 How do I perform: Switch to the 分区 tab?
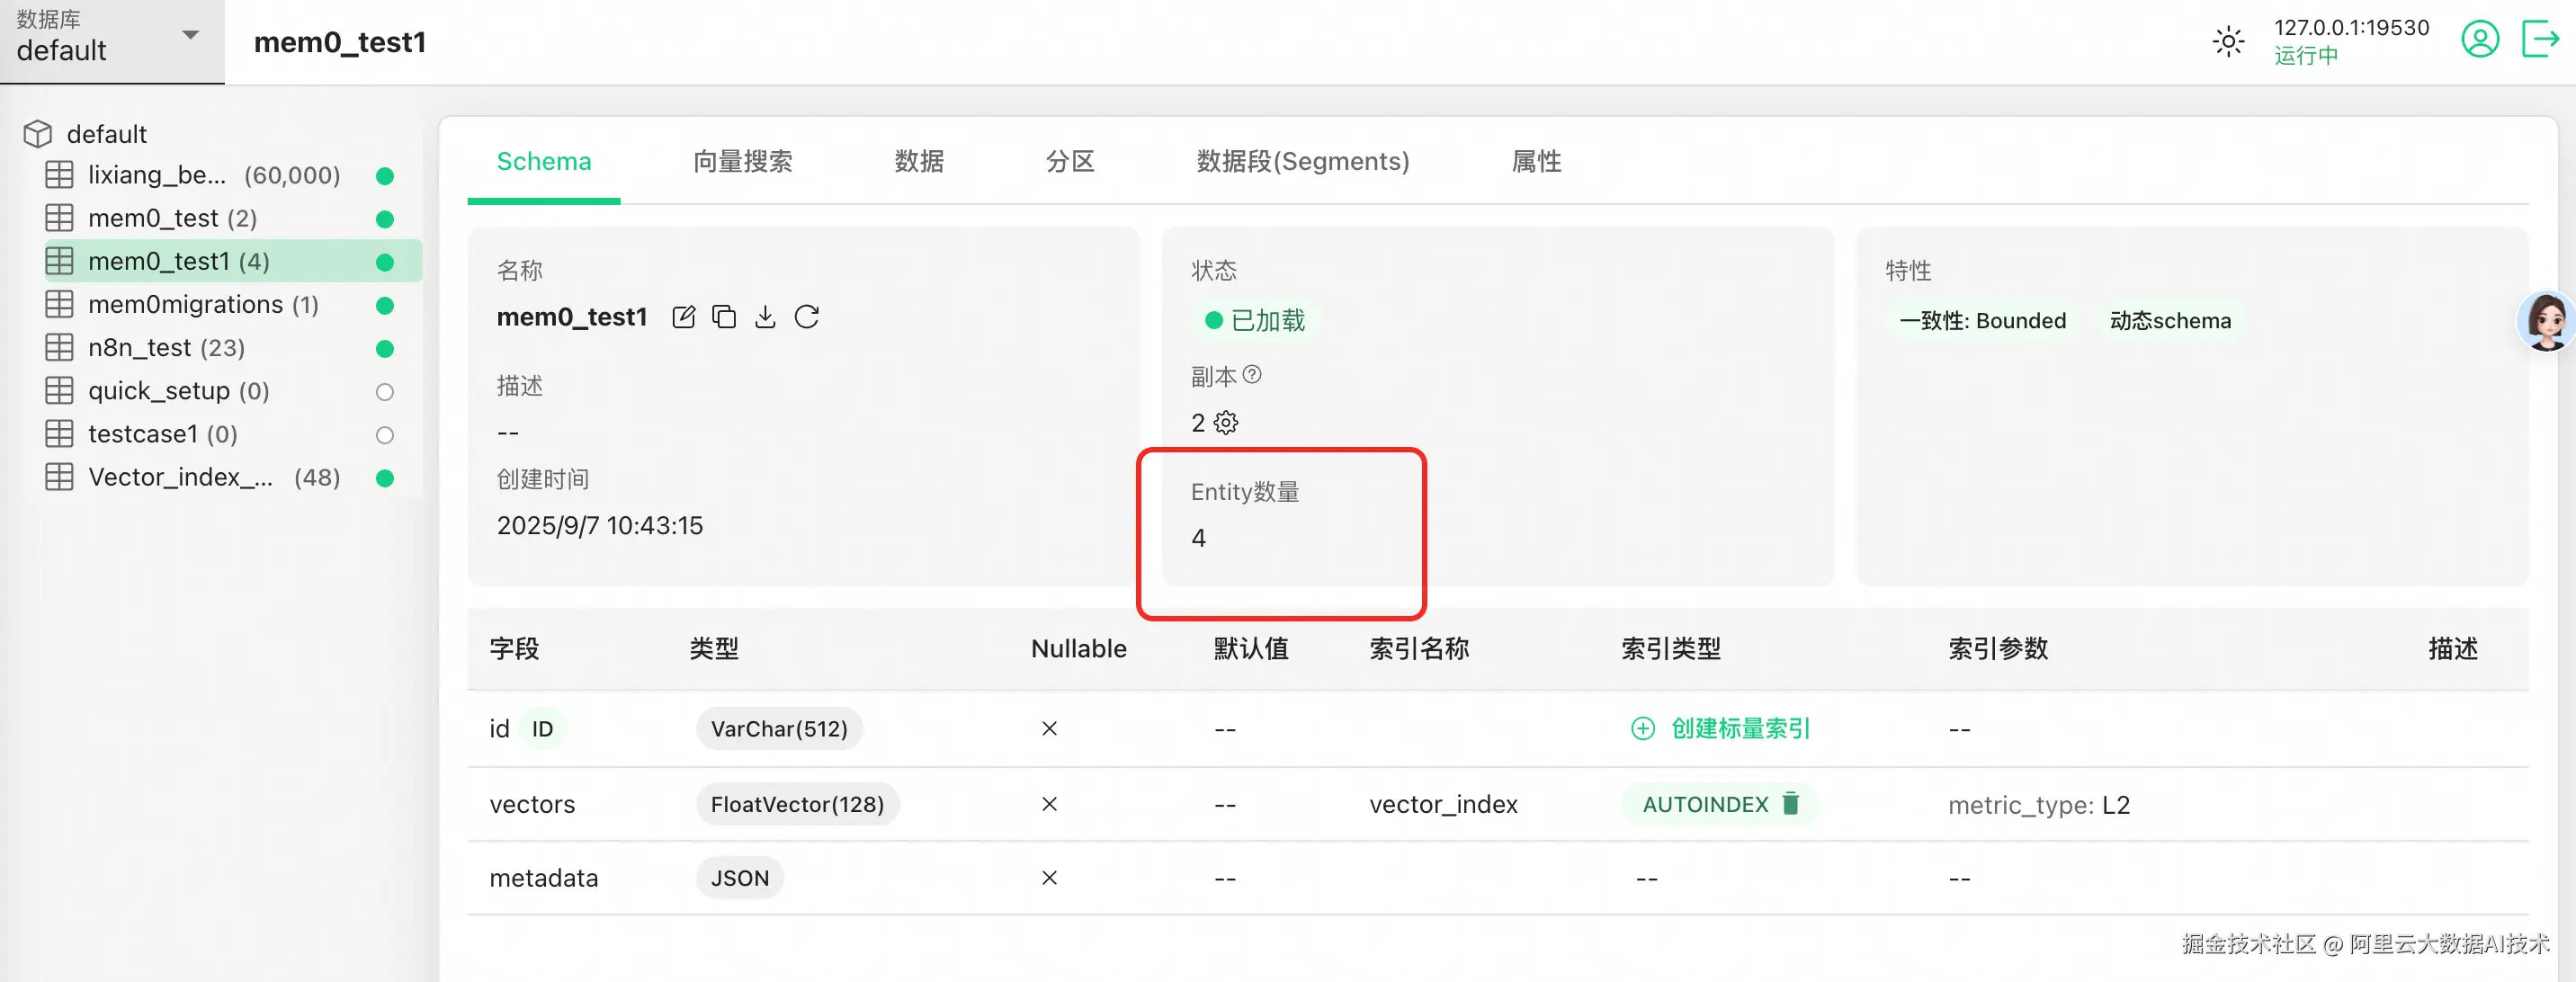(x=1069, y=162)
